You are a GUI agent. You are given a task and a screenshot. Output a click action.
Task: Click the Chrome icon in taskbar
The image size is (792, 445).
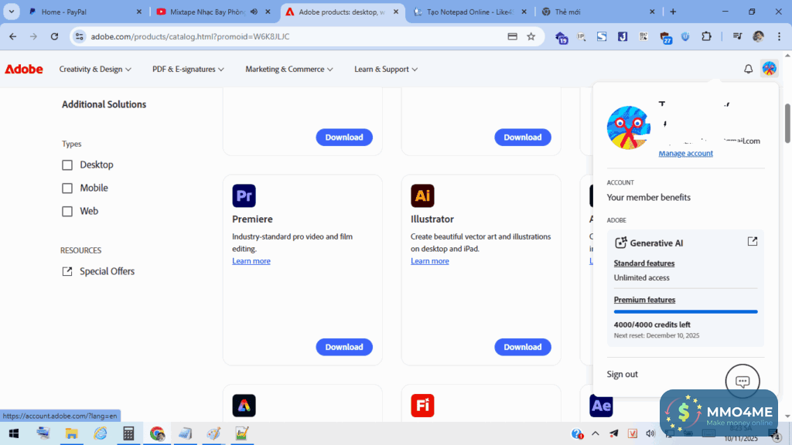point(157,433)
